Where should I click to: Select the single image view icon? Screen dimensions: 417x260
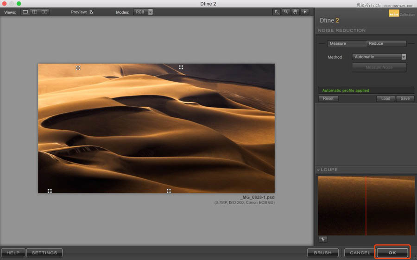tap(25, 12)
